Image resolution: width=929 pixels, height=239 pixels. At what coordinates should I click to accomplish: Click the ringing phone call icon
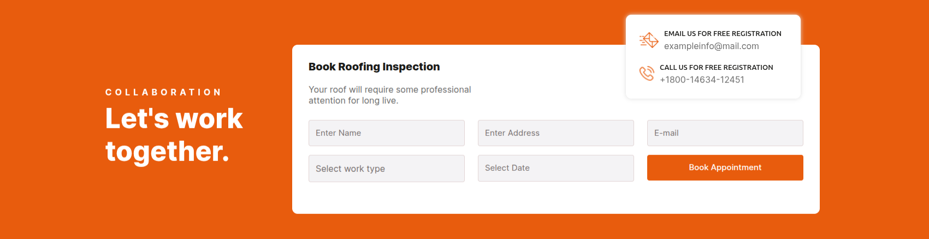click(647, 73)
